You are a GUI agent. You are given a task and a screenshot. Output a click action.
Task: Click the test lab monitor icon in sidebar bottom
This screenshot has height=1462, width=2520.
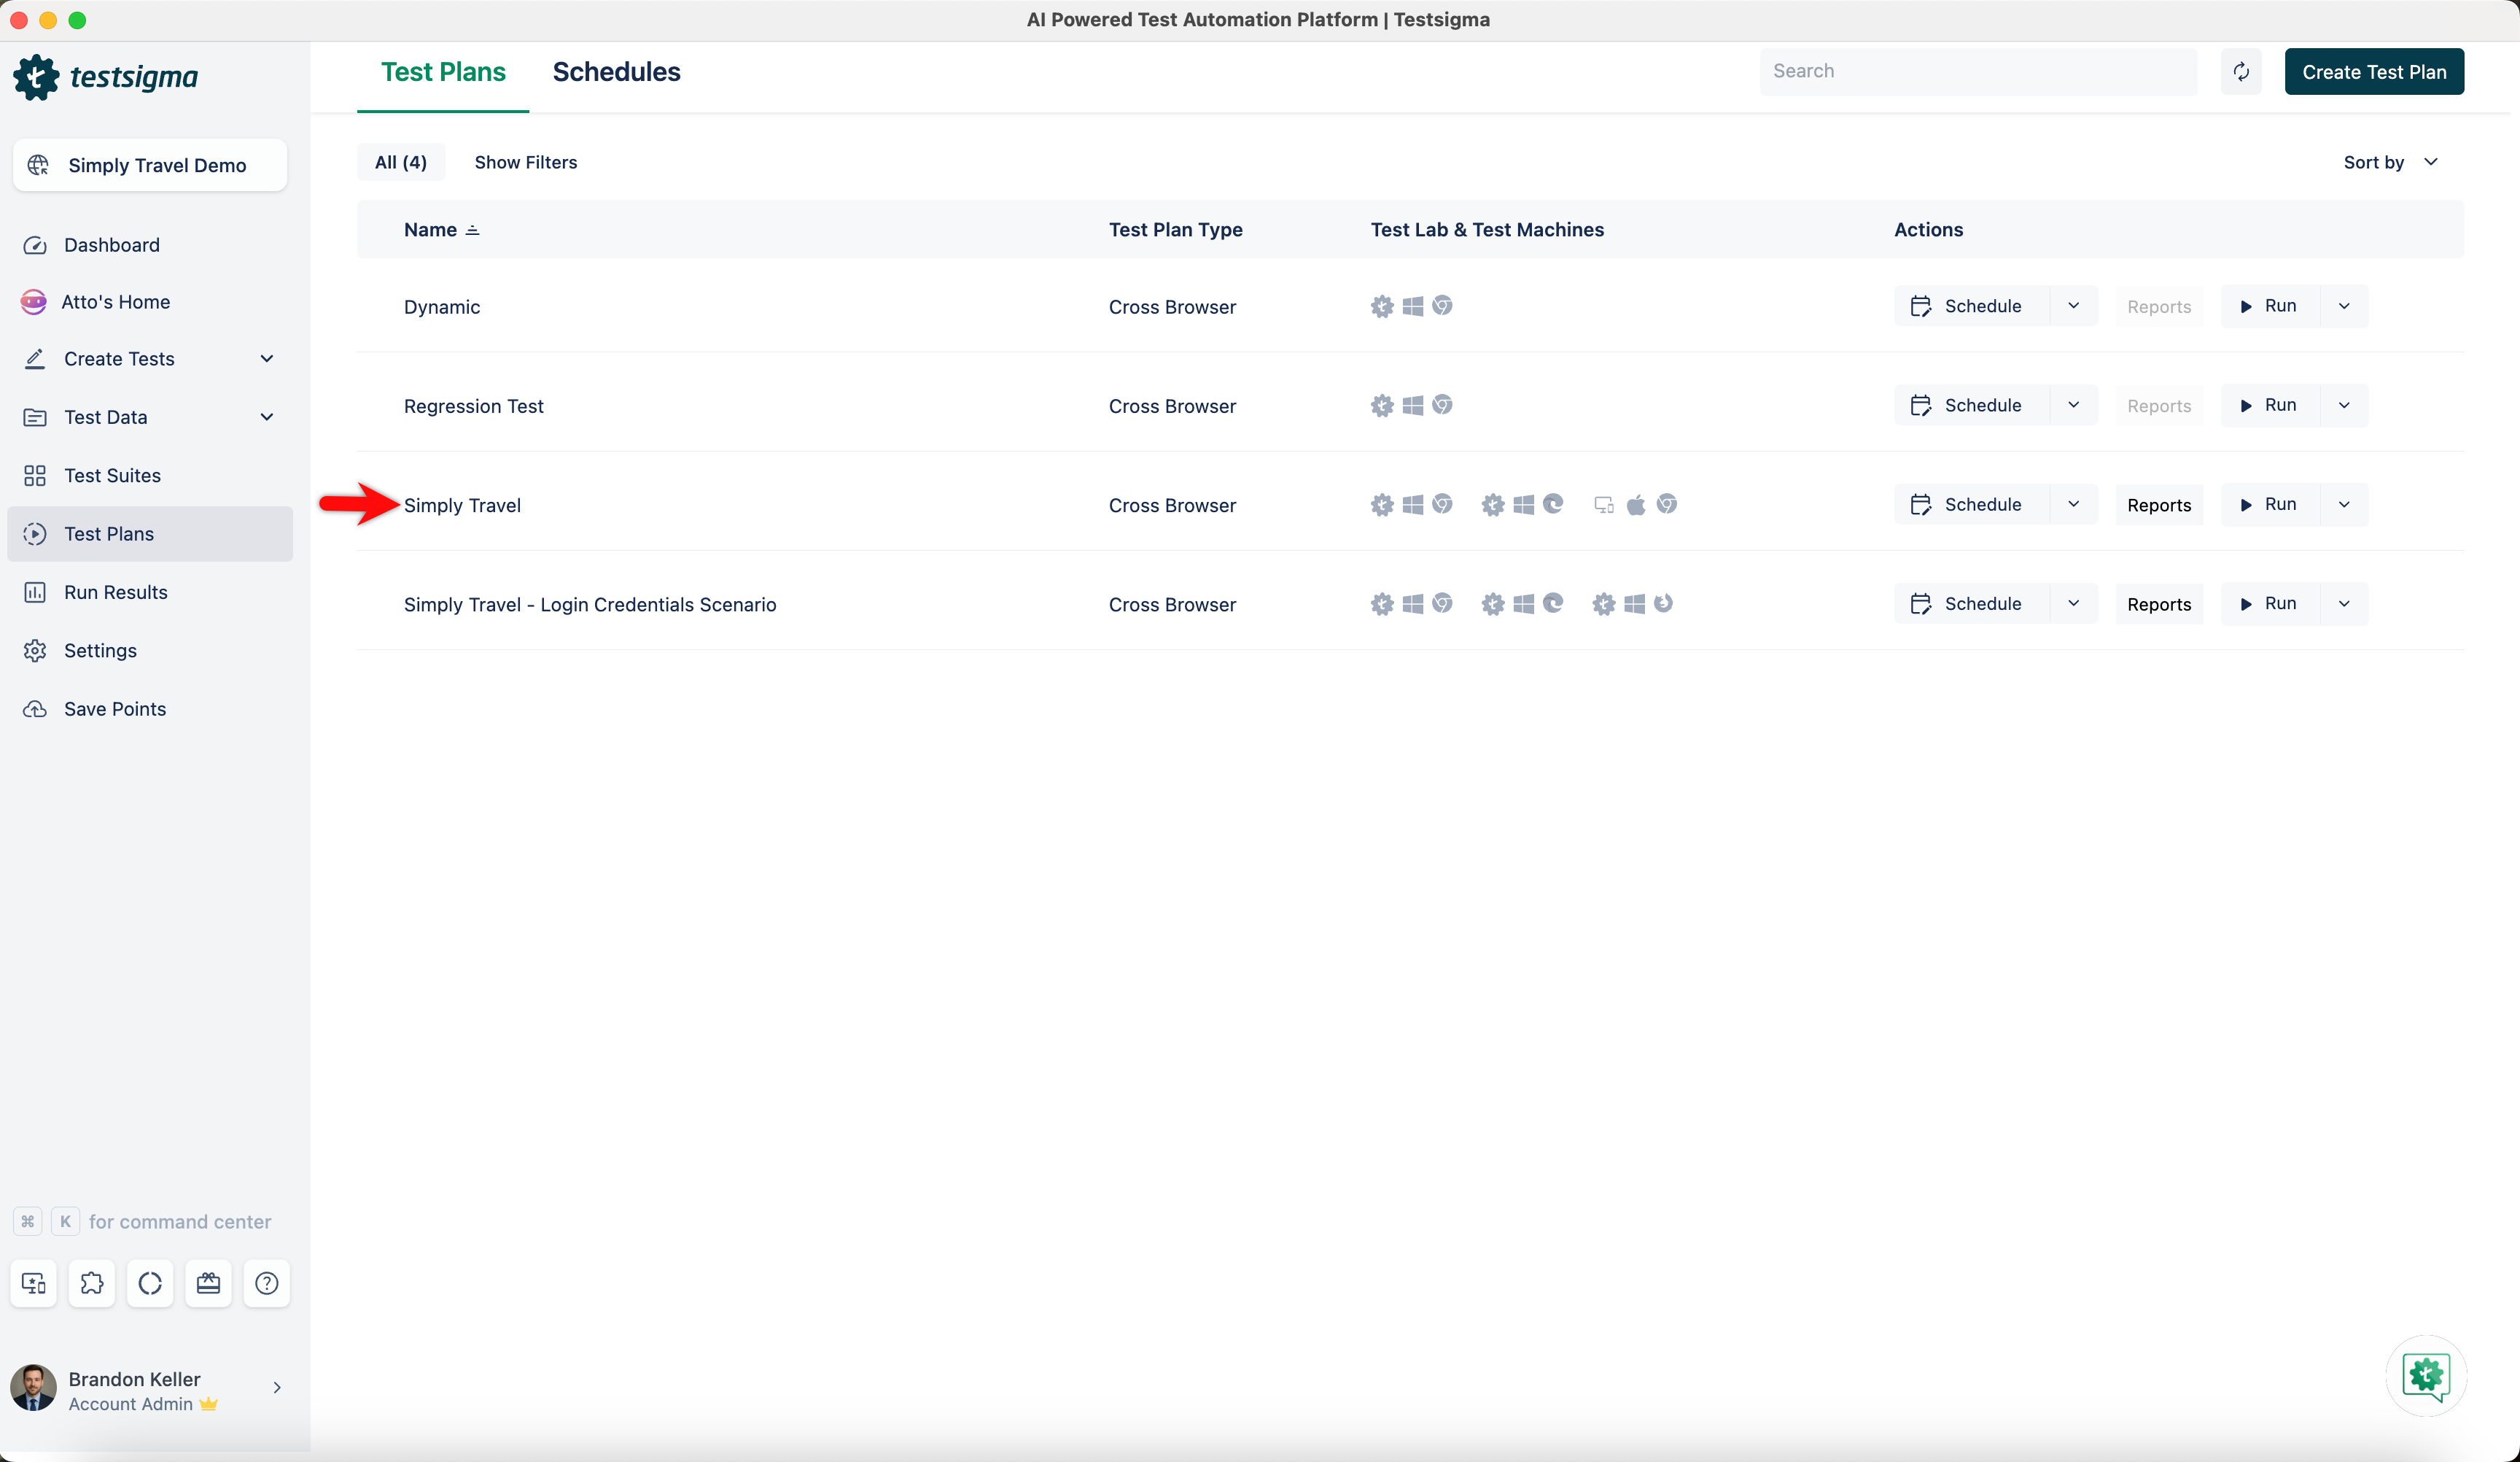click(x=33, y=1283)
